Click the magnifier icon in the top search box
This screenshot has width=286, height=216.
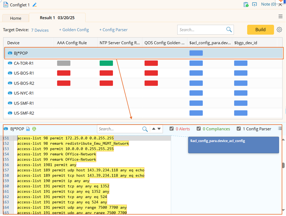[x=229, y=30]
